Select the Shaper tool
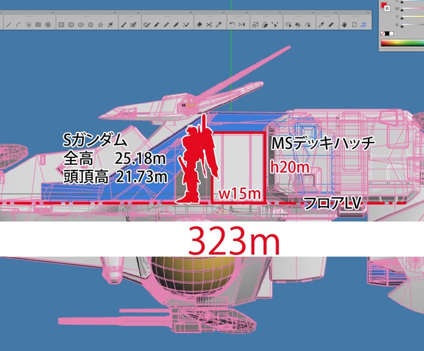This screenshot has width=424, height=351. pos(147,25)
